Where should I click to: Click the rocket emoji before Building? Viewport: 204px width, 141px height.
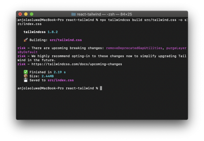[26, 40]
